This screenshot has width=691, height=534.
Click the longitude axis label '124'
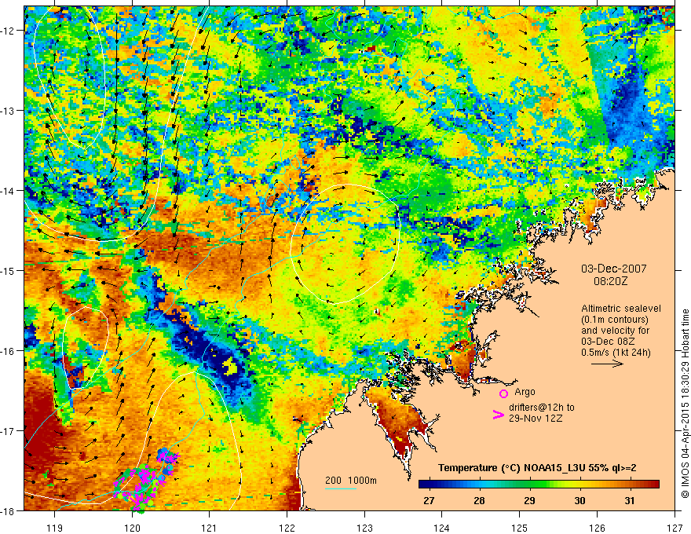point(442,528)
